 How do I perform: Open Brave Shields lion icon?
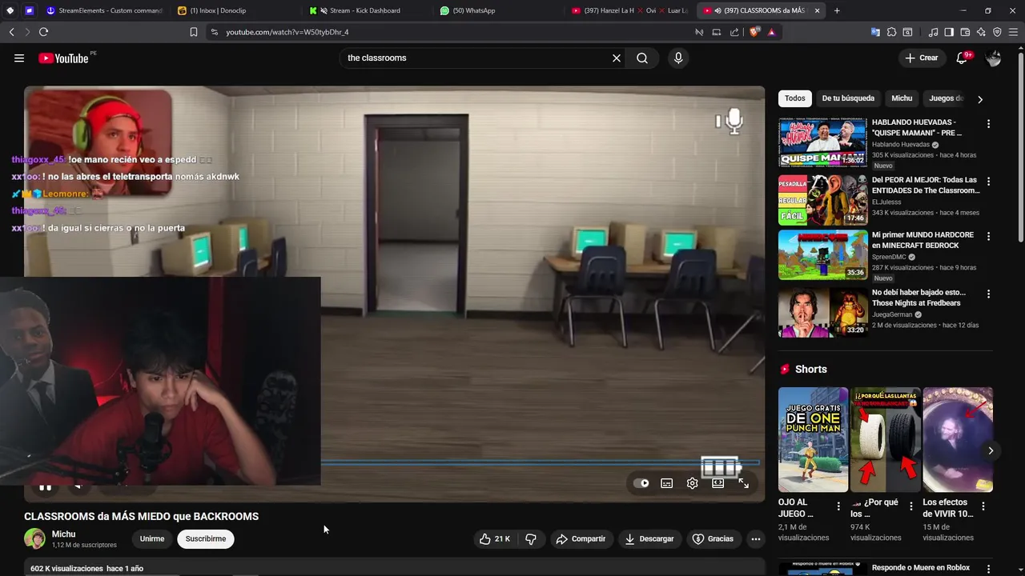click(x=754, y=32)
